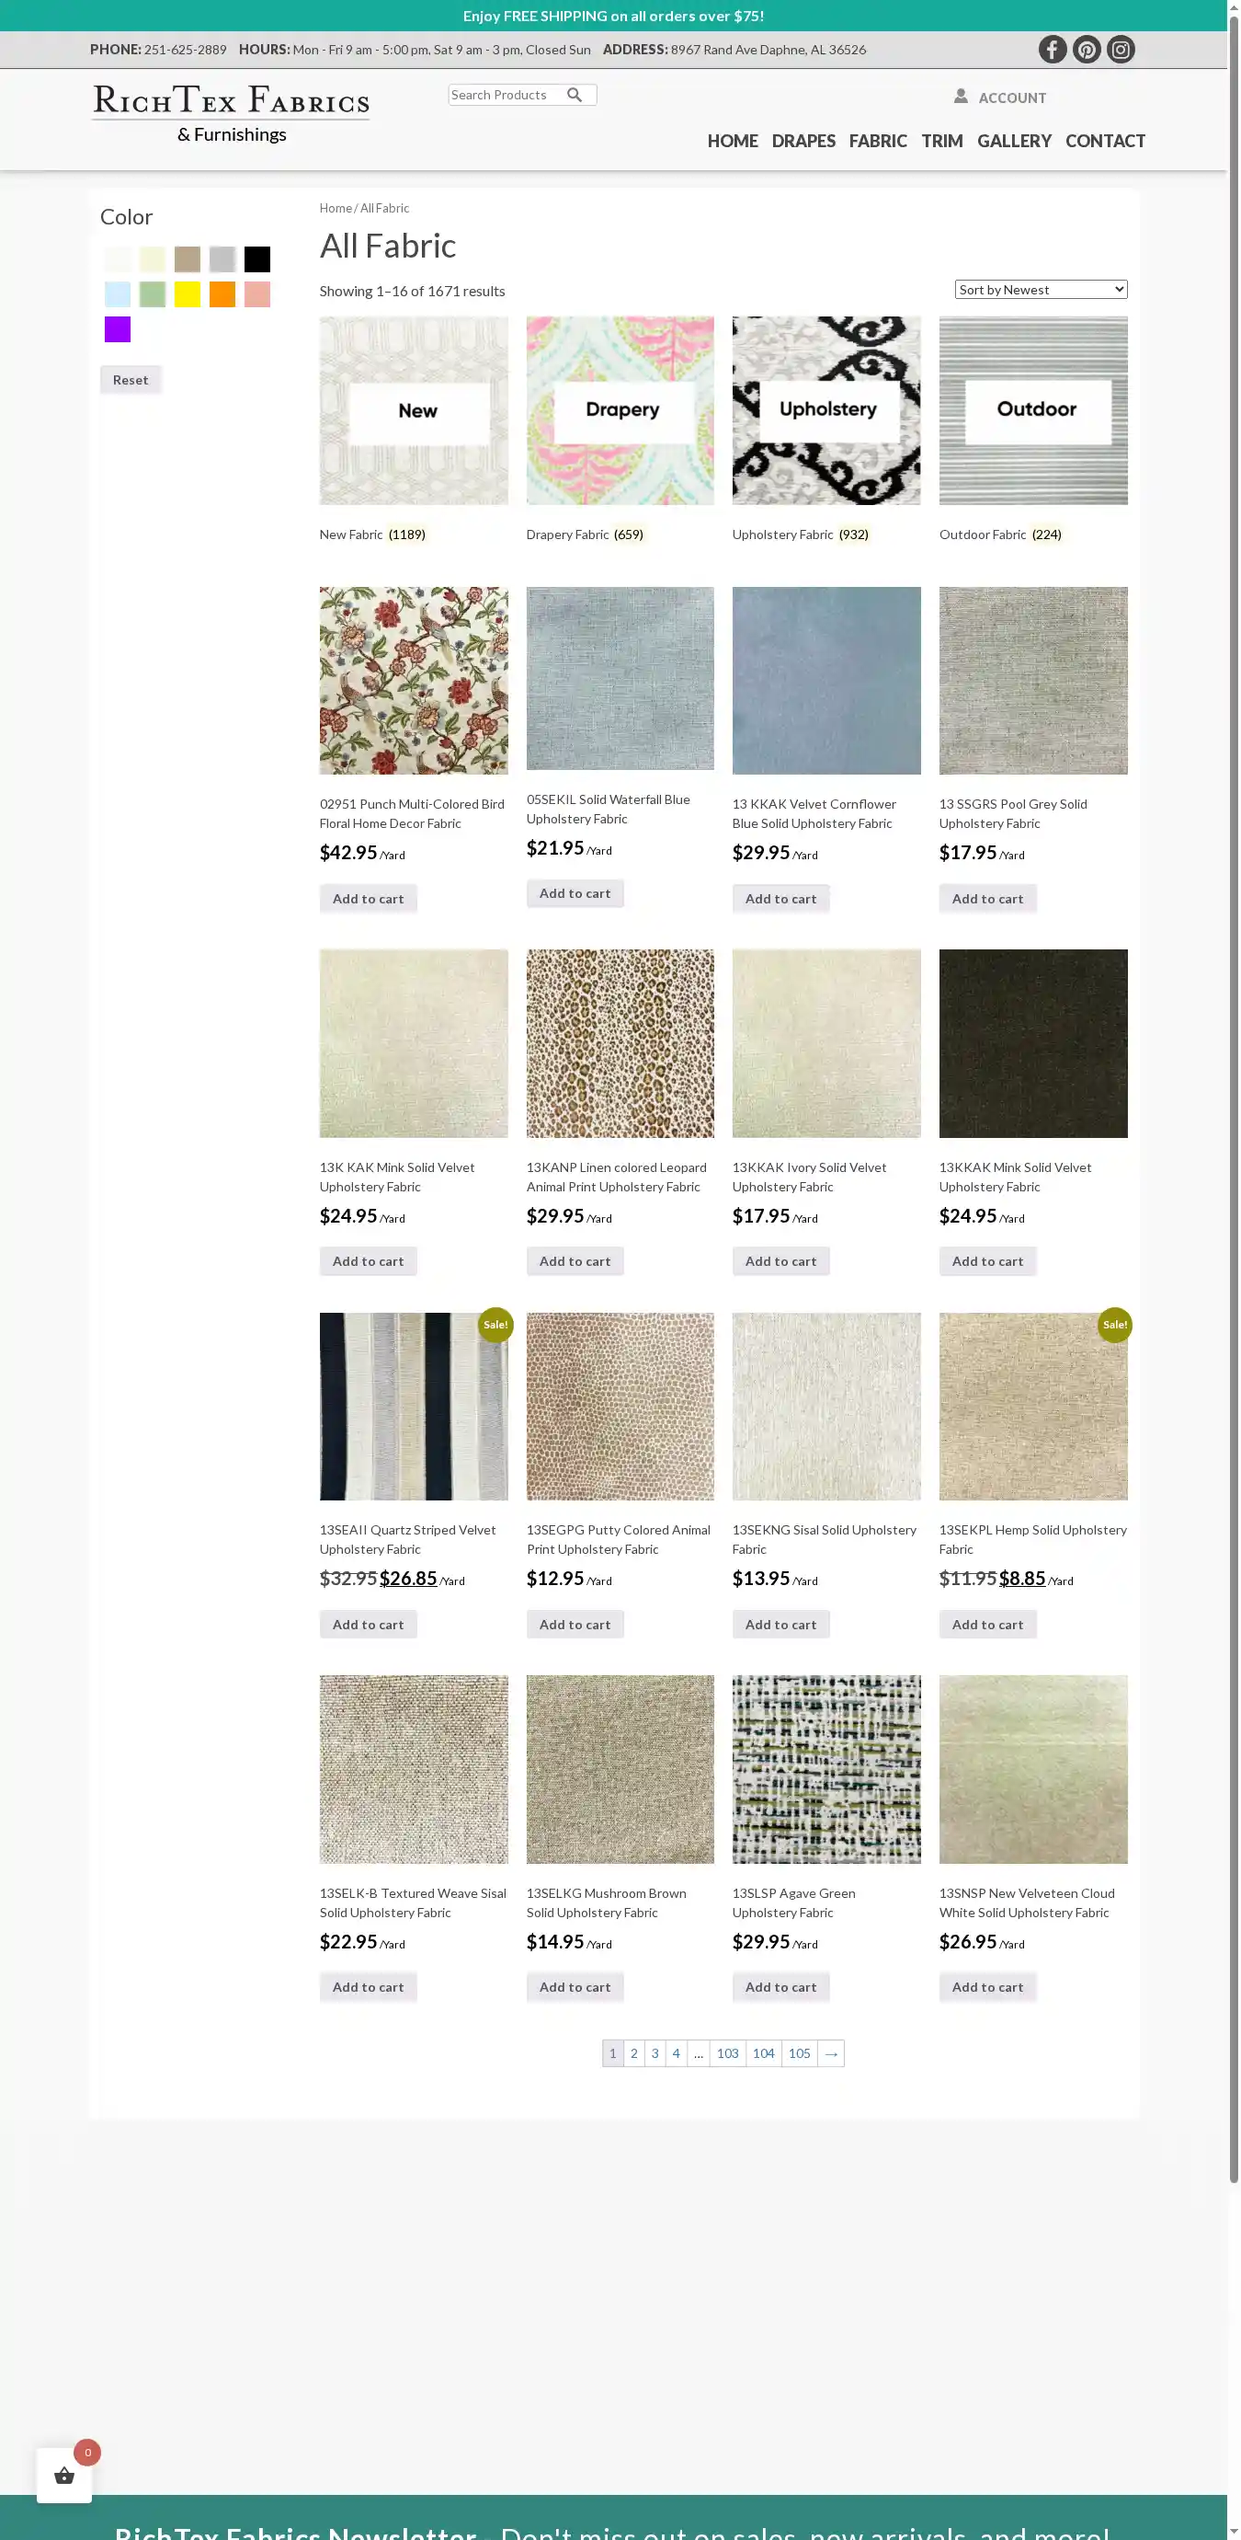Go to next page arrow in pagination
Image resolution: width=1241 pixels, height=2540 pixels.
tap(831, 2053)
